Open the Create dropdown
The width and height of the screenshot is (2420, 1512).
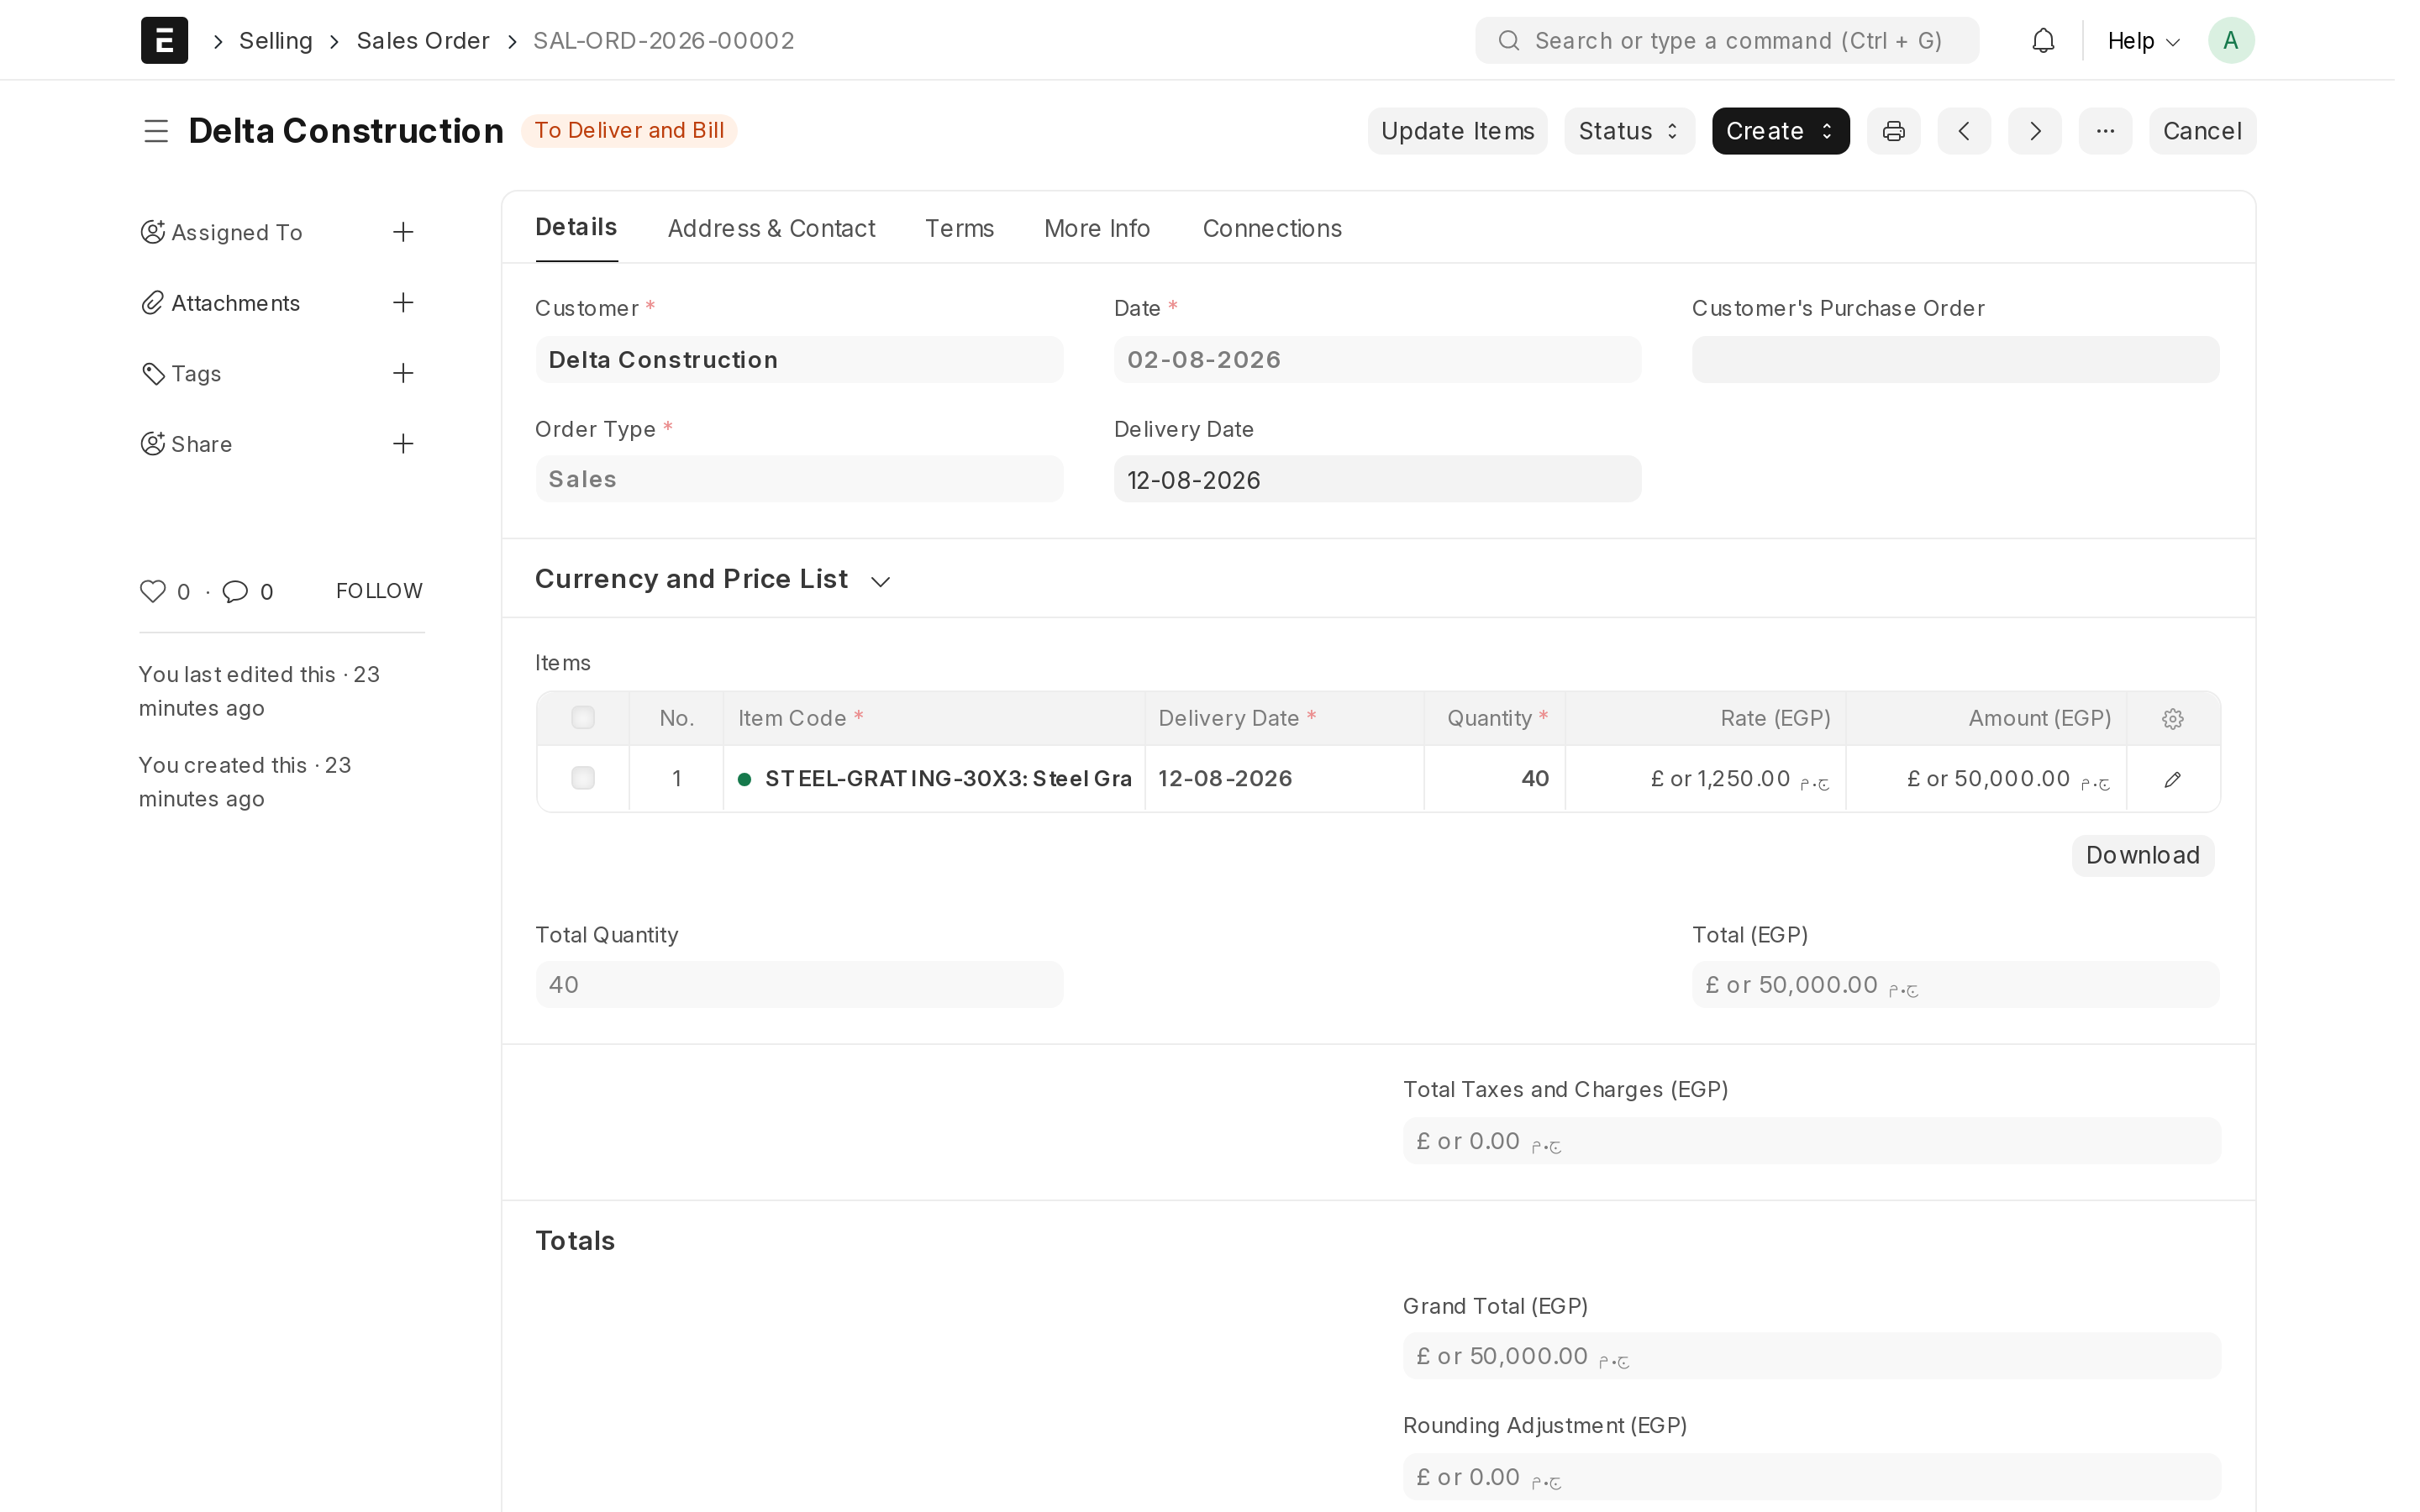(x=1780, y=131)
